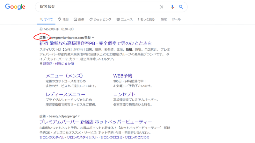
Task: Open ツール search tools
Action: (x=176, y=19)
